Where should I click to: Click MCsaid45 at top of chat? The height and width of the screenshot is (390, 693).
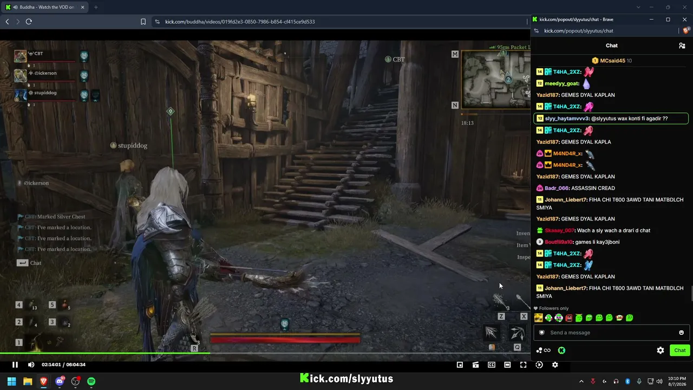coord(612,61)
